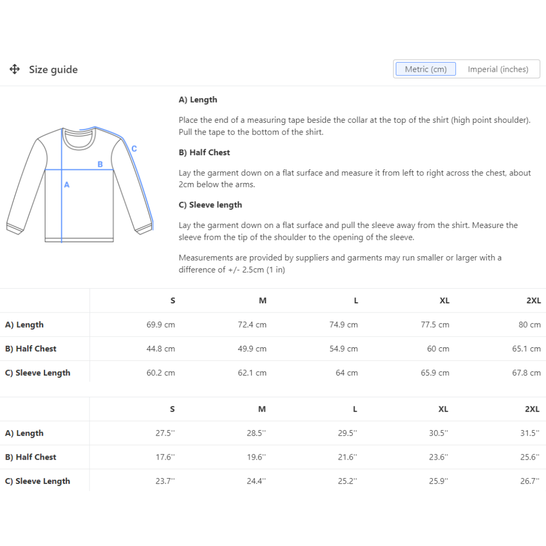Click the 17.6'' half chest value for S

click(x=165, y=457)
